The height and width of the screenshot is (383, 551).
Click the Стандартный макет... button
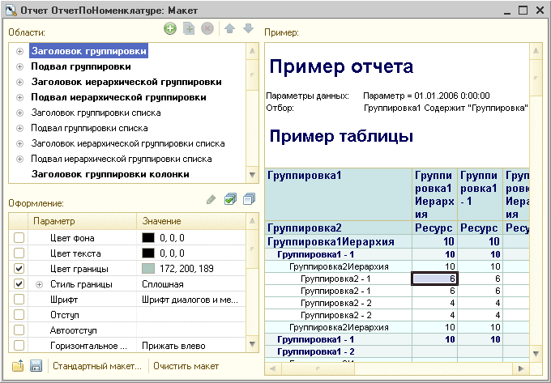coord(97,366)
